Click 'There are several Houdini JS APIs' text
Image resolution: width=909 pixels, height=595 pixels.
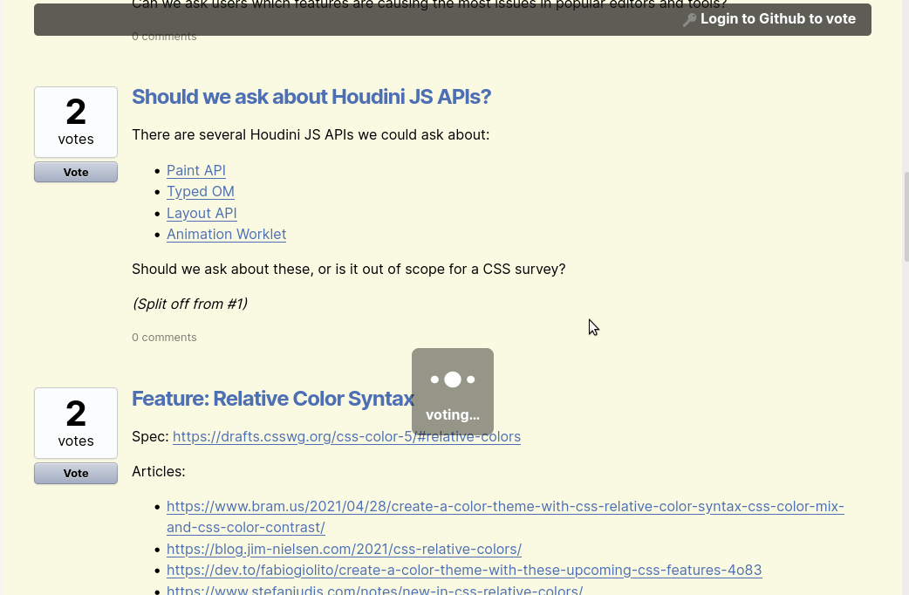point(311,134)
